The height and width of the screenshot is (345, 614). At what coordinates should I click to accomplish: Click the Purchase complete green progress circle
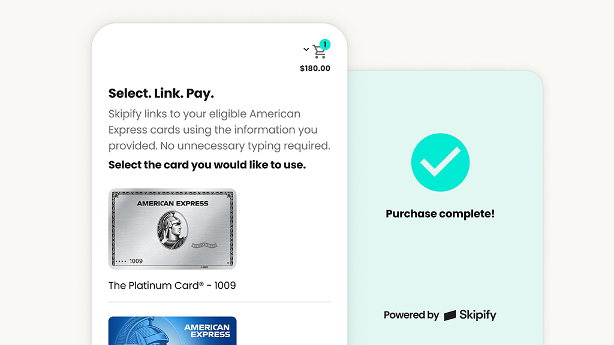[440, 162]
